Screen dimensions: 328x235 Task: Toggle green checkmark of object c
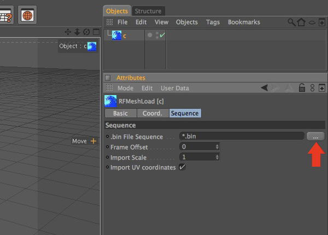click(x=162, y=35)
